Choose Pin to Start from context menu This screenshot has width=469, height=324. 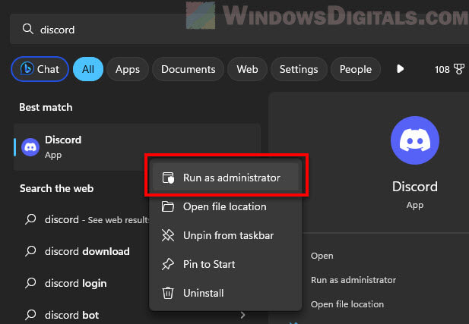[x=226, y=264]
